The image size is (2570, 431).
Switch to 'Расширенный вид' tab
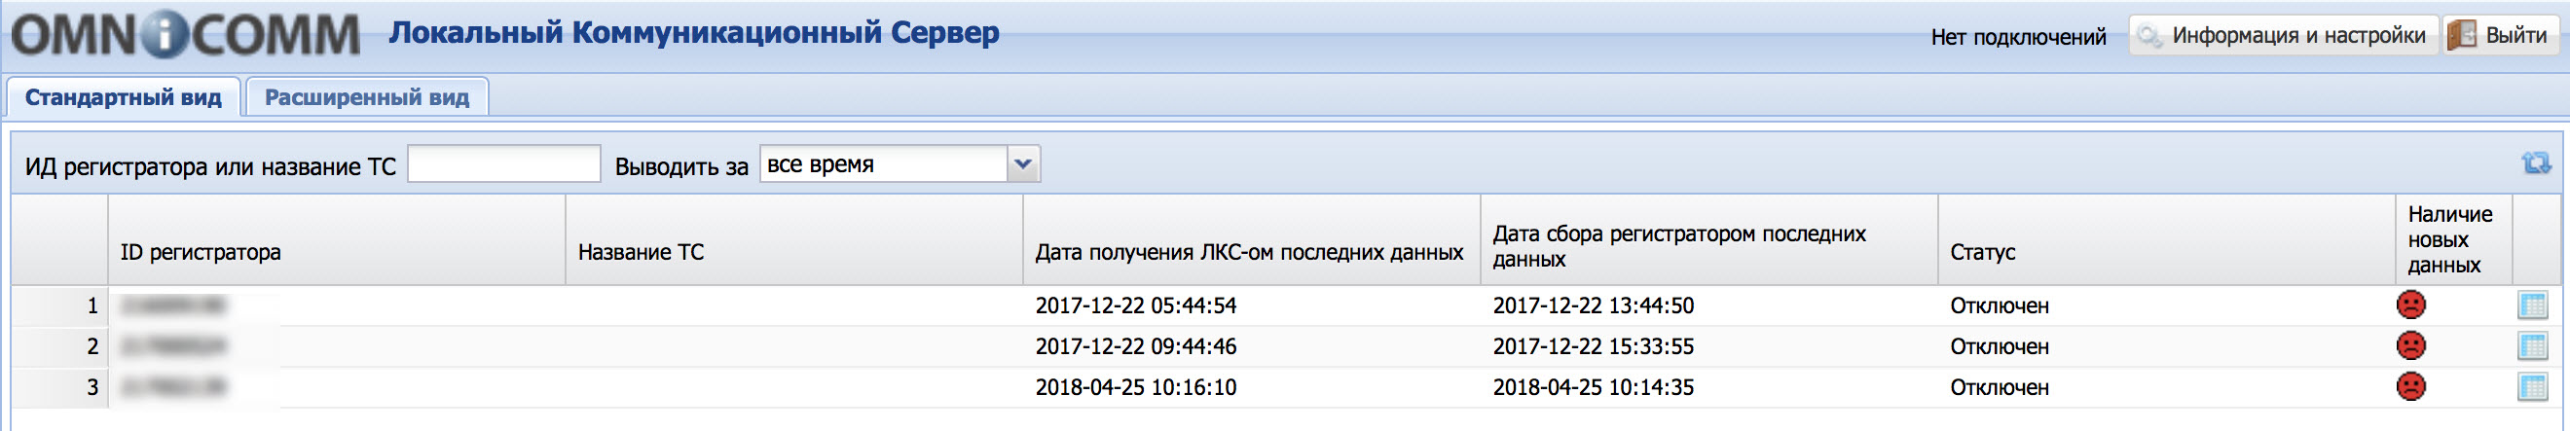pyautogui.click(x=367, y=97)
